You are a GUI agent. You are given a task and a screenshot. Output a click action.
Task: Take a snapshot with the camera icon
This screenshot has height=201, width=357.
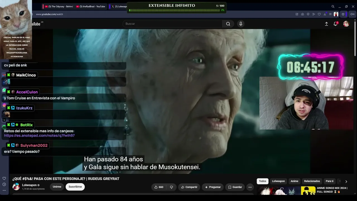302,14
